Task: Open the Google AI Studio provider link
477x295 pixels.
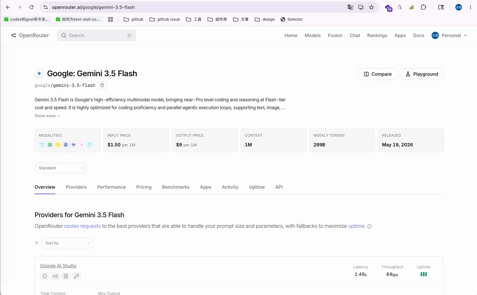Action: (x=58, y=266)
